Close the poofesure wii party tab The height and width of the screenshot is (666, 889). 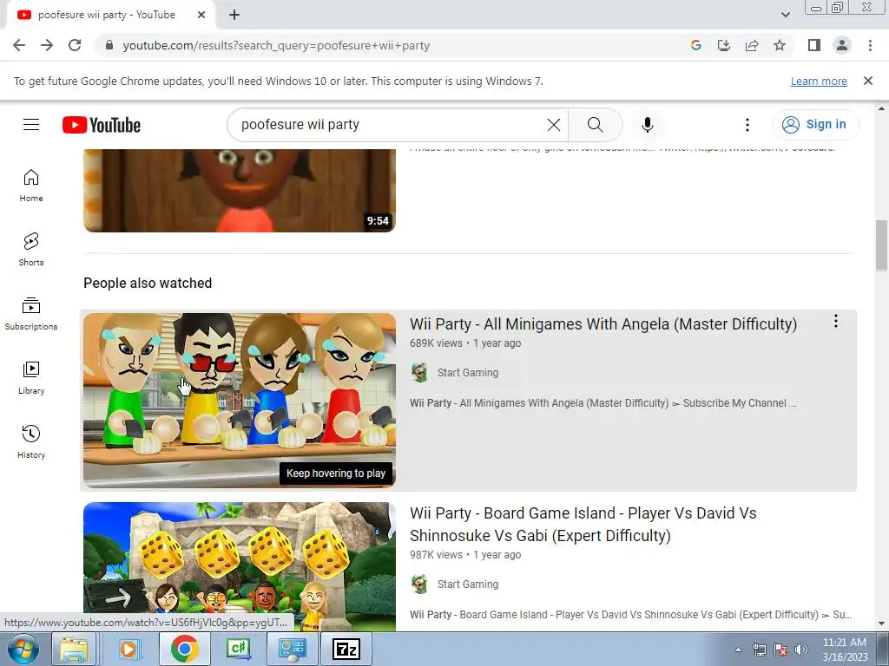[x=201, y=15]
